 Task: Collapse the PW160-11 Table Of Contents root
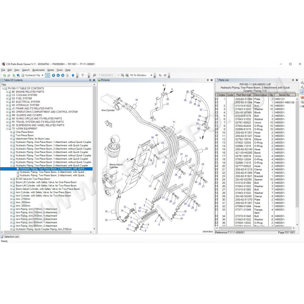(3, 89)
